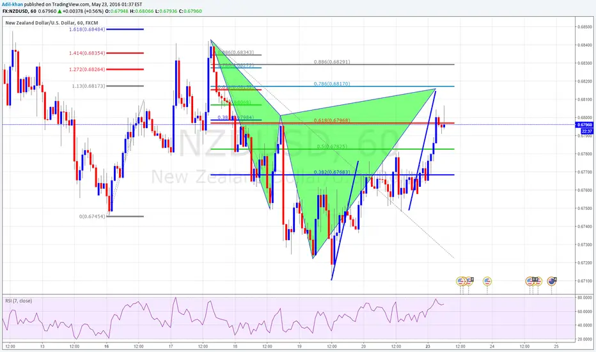Image resolution: width=596 pixels, height=352 pixels.
Task: Select the 0.382(0.67683) retracement label
Action: pyautogui.click(x=332, y=172)
